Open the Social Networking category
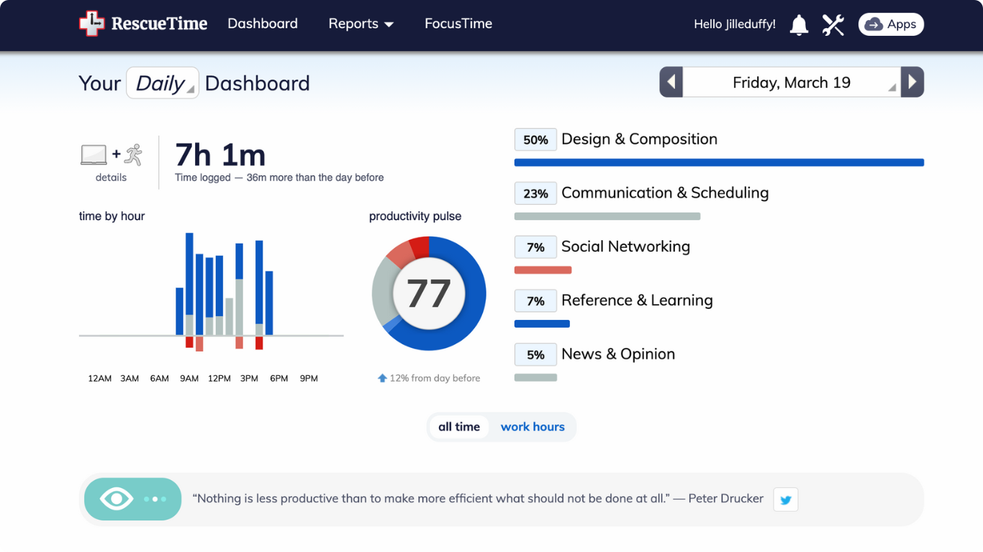Viewport: 983px width, 552px height. [625, 247]
